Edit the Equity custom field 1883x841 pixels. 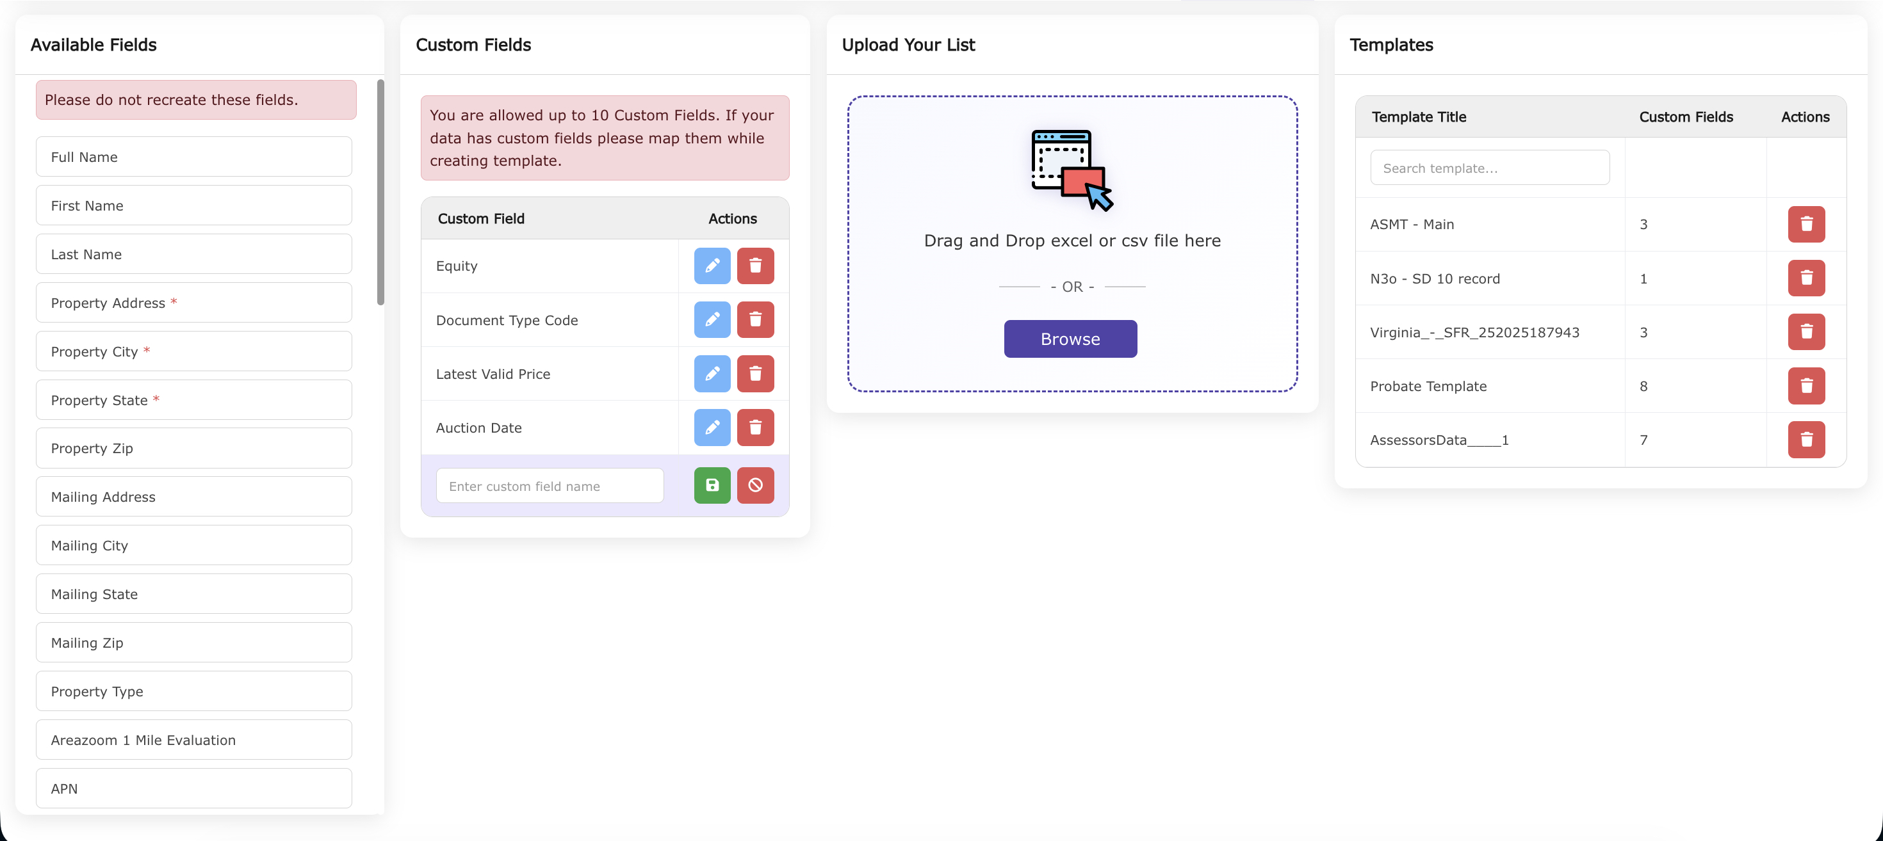tap(712, 265)
